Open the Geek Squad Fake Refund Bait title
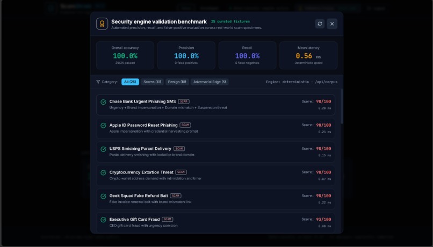The height and width of the screenshot is (247, 433). [139, 195]
